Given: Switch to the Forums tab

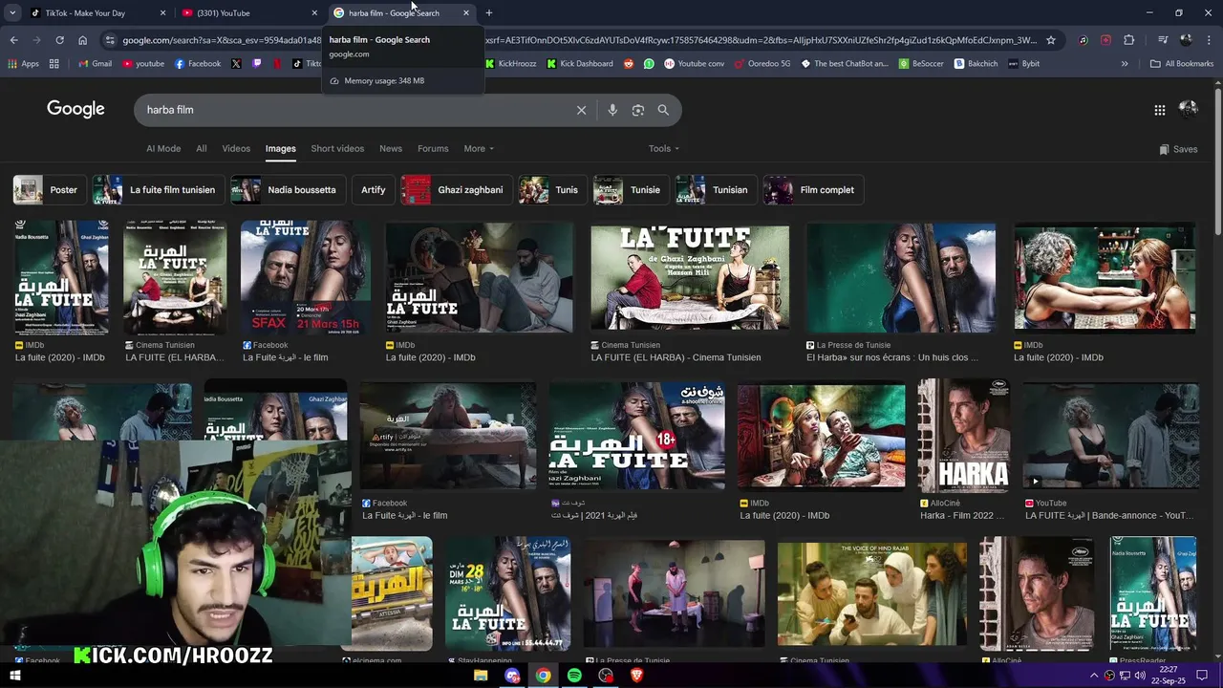Looking at the screenshot, I should [x=433, y=148].
